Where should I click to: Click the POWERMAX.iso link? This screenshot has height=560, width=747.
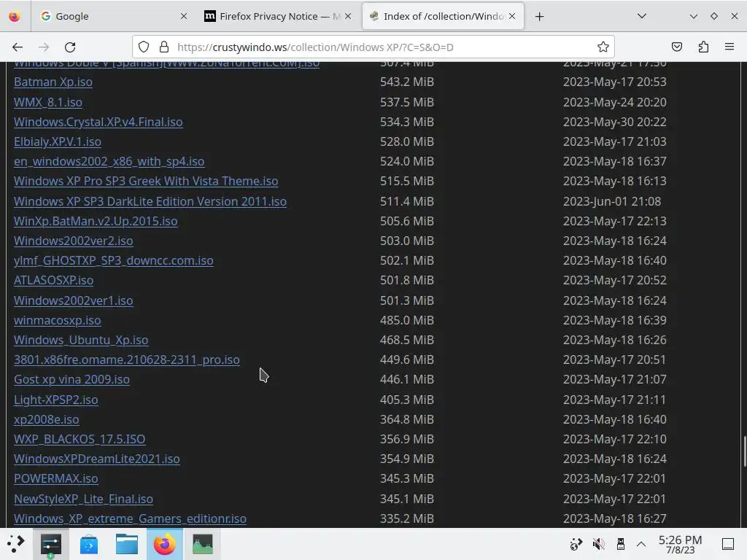pos(56,478)
